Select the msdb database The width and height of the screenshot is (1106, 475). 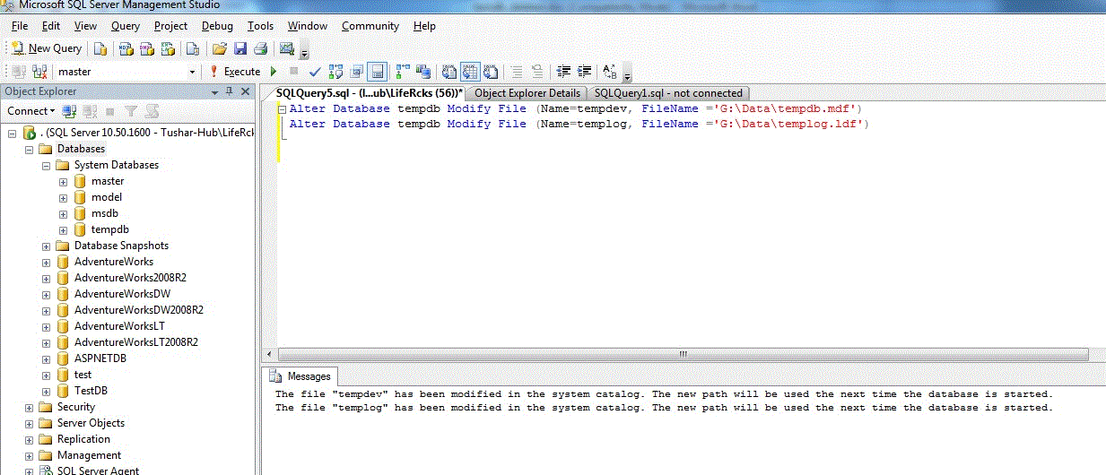(x=104, y=213)
